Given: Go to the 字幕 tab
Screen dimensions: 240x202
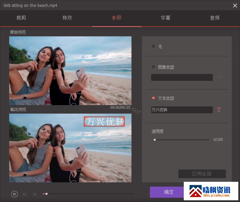Looking at the screenshot, I should [x=166, y=18].
